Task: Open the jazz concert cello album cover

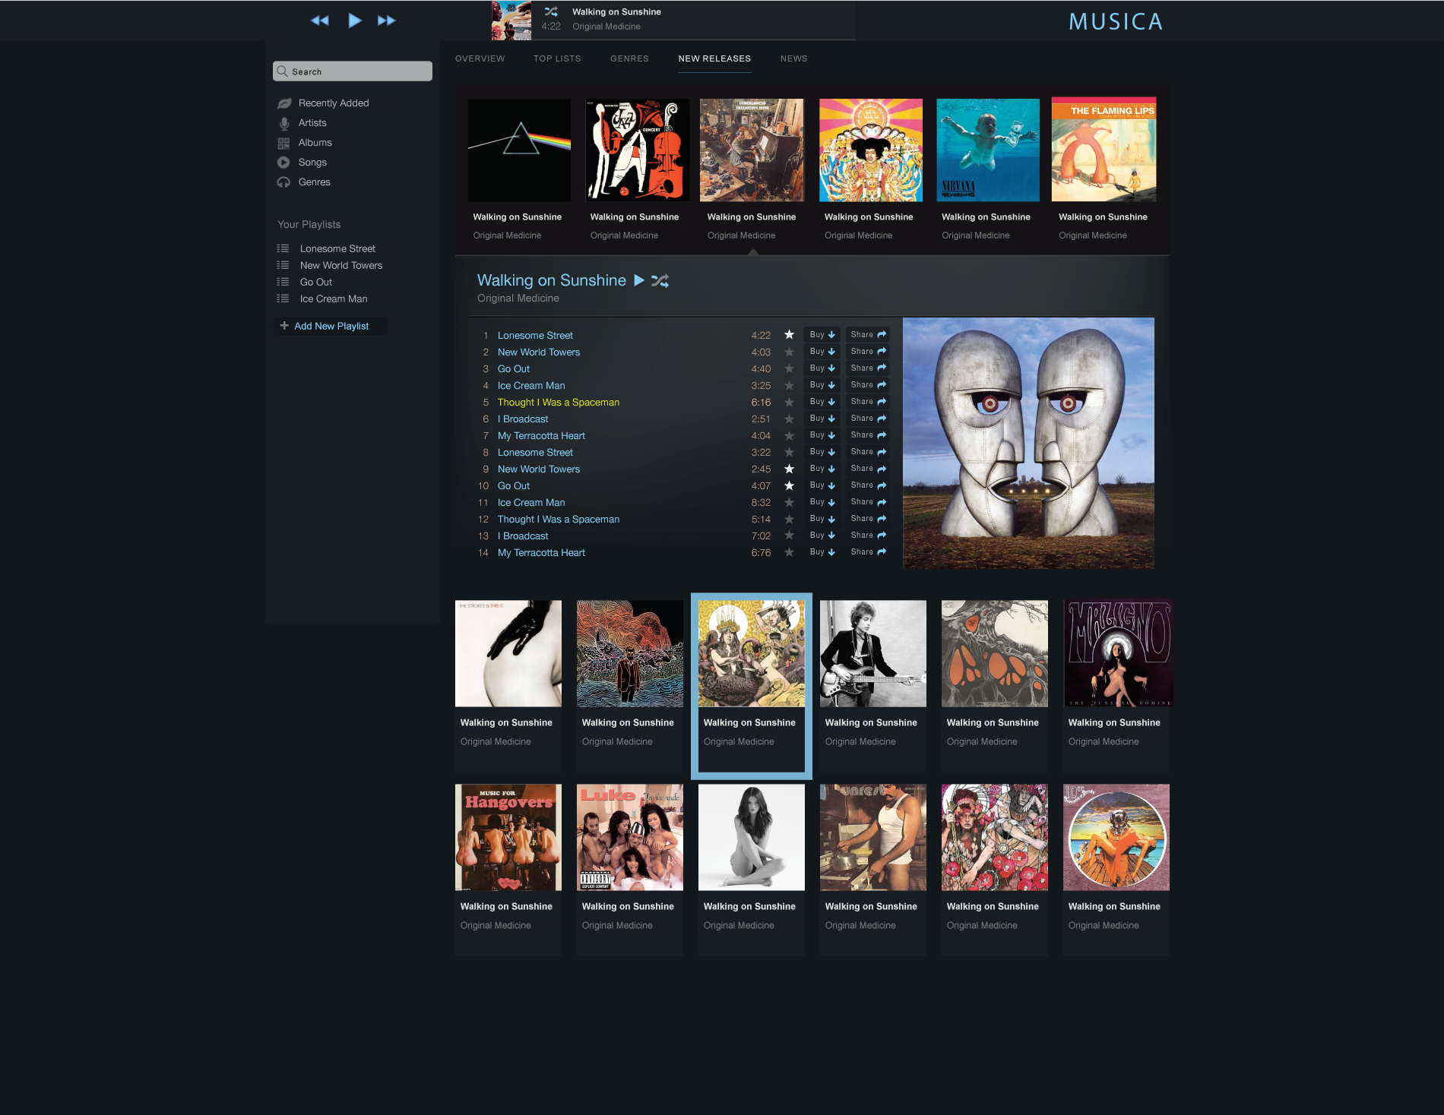Action: coord(637,150)
